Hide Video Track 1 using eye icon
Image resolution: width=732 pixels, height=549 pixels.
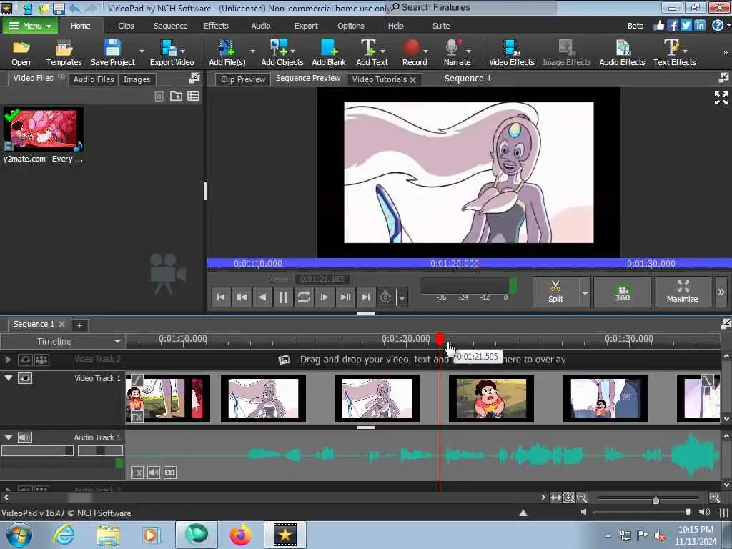(x=25, y=378)
